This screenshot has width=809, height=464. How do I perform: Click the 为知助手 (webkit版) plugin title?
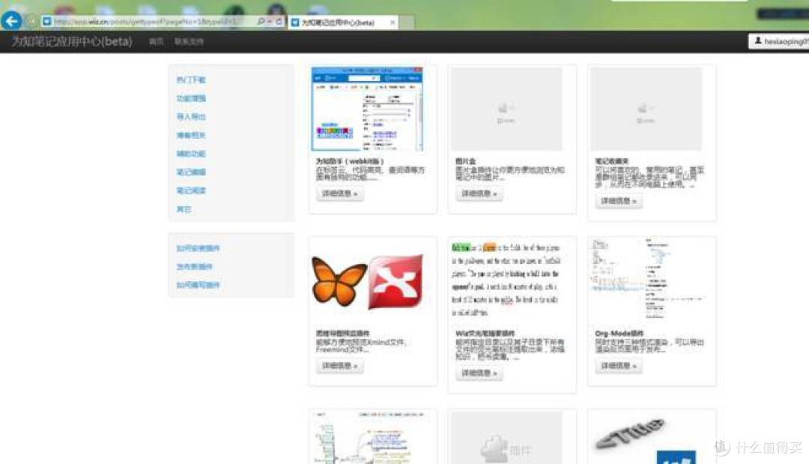[x=350, y=162]
